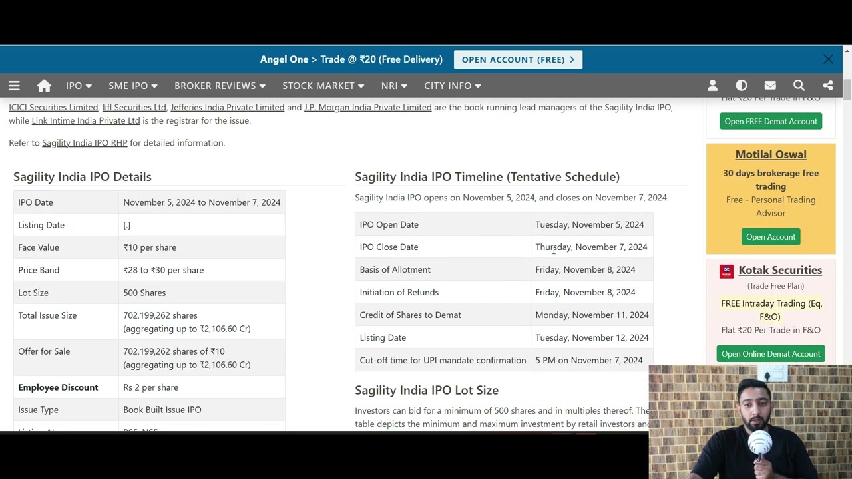Screen dimensions: 852x479
Task: Open the Sagility India IPO RHP link
Action: click(x=85, y=142)
